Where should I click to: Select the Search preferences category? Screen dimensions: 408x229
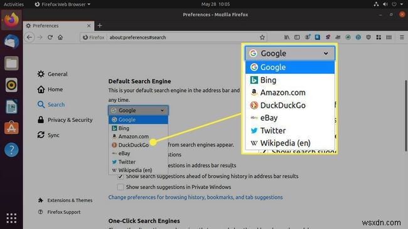51,104
